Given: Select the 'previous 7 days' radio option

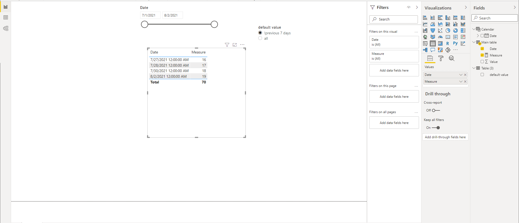Looking at the screenshot, I should tap(260, 33).
